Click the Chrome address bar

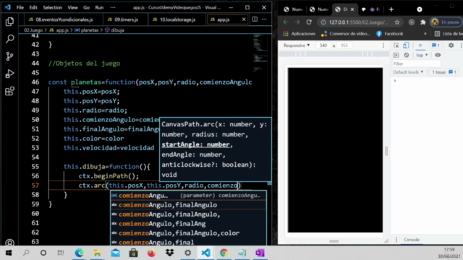point(359,22)
